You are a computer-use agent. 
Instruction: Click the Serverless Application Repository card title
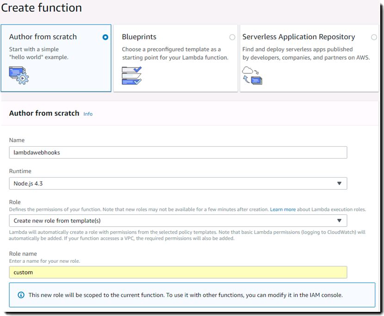[298, 37]
